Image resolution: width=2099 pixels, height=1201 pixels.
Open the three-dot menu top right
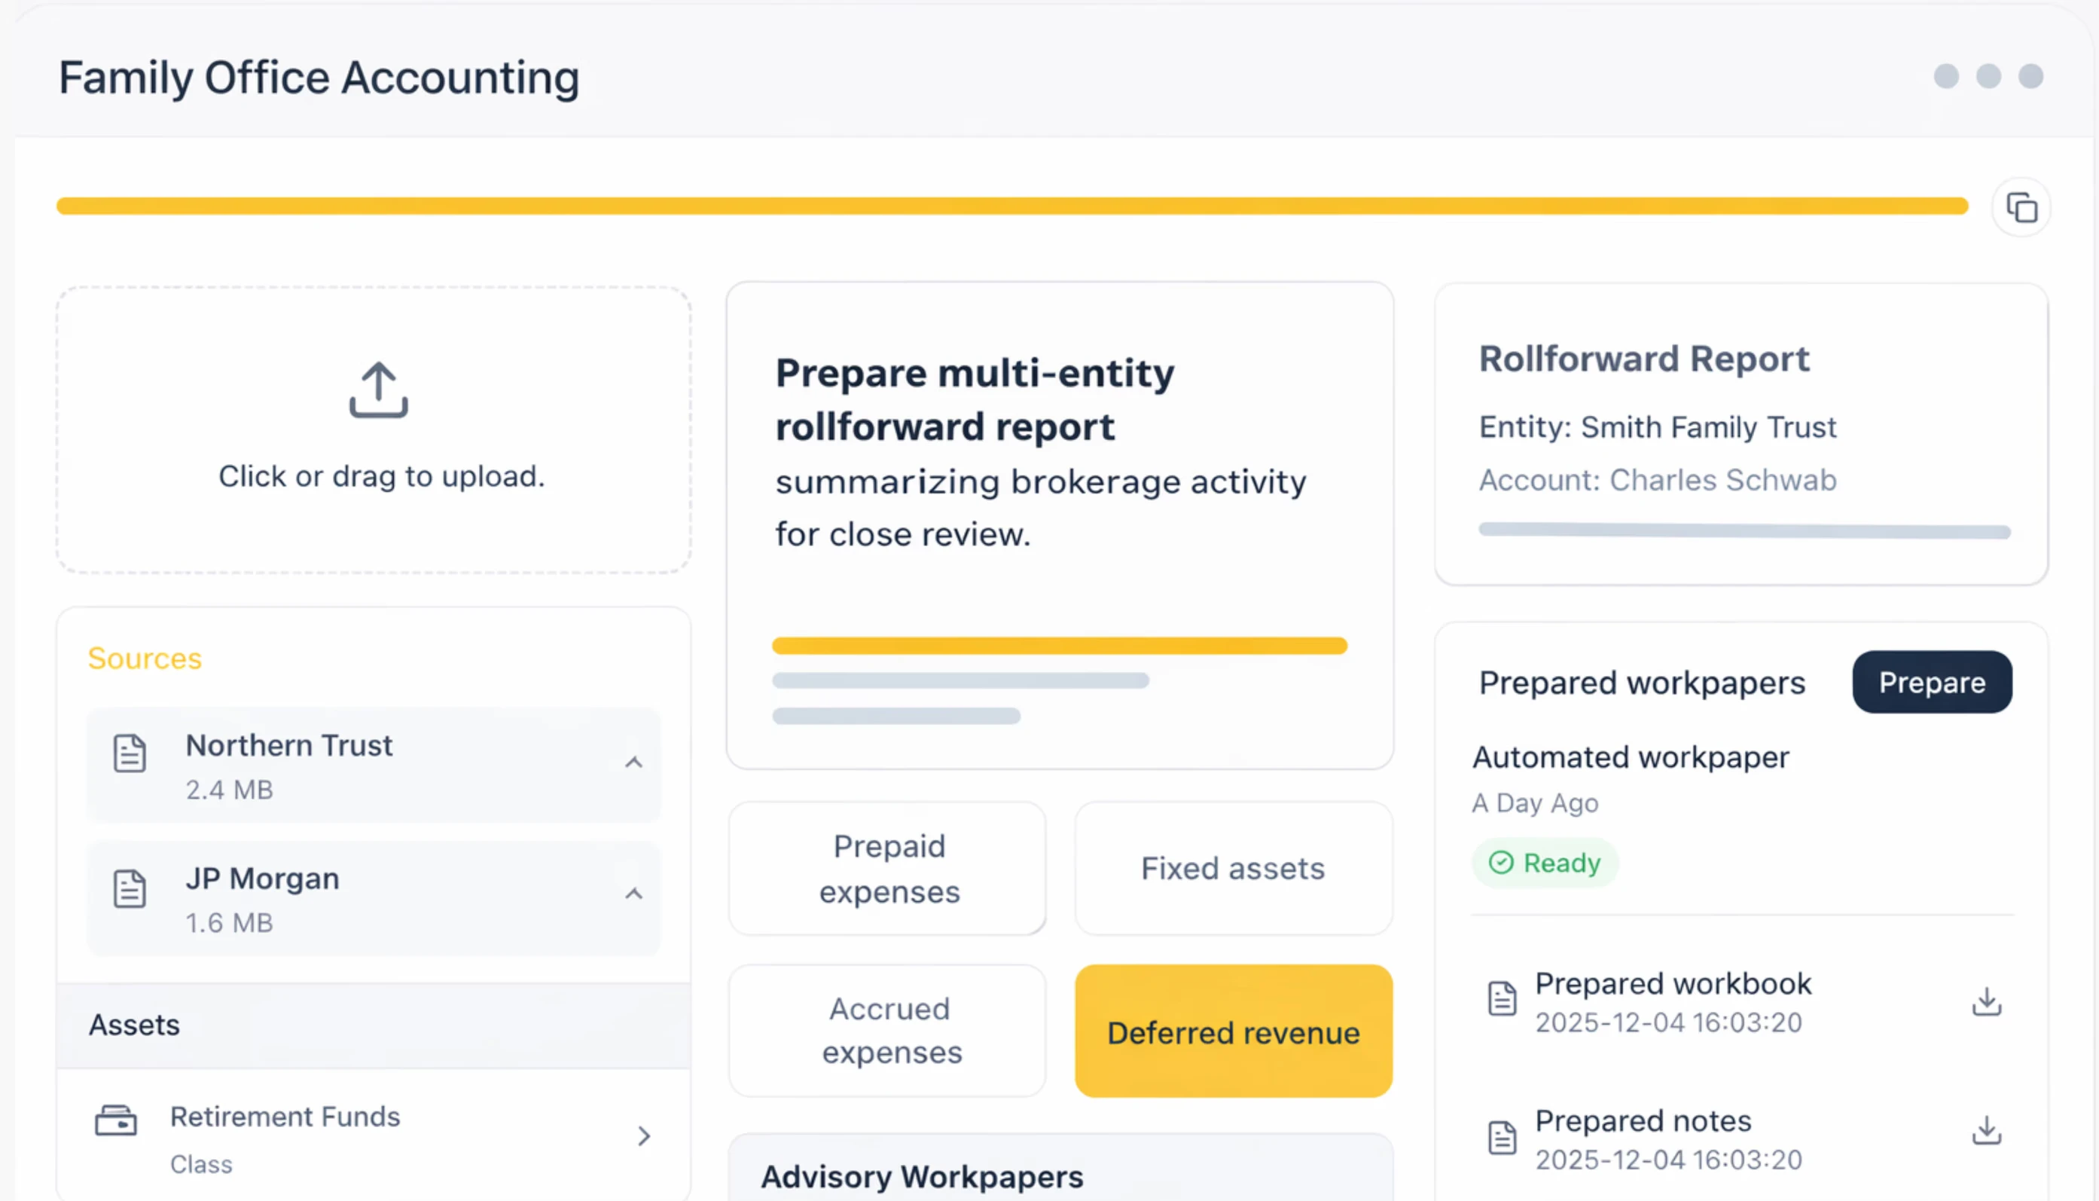click(1988, 77)
